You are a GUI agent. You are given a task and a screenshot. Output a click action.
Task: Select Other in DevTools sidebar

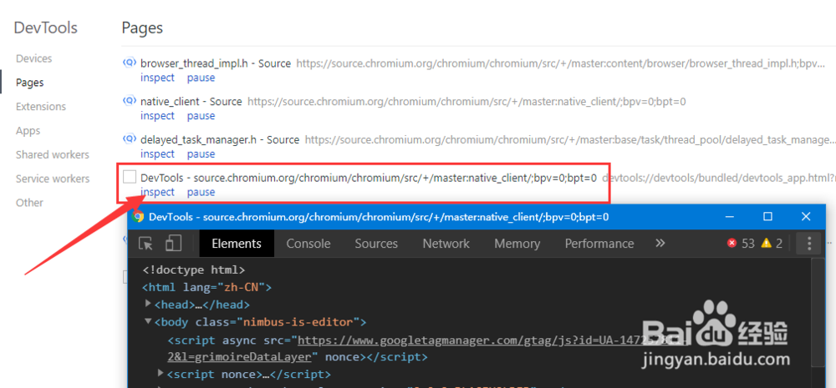[x=30, y=203]
